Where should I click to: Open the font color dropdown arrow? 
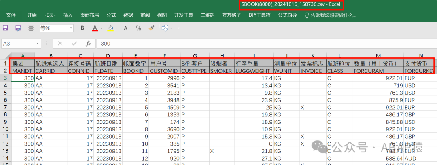click(102, 28)
